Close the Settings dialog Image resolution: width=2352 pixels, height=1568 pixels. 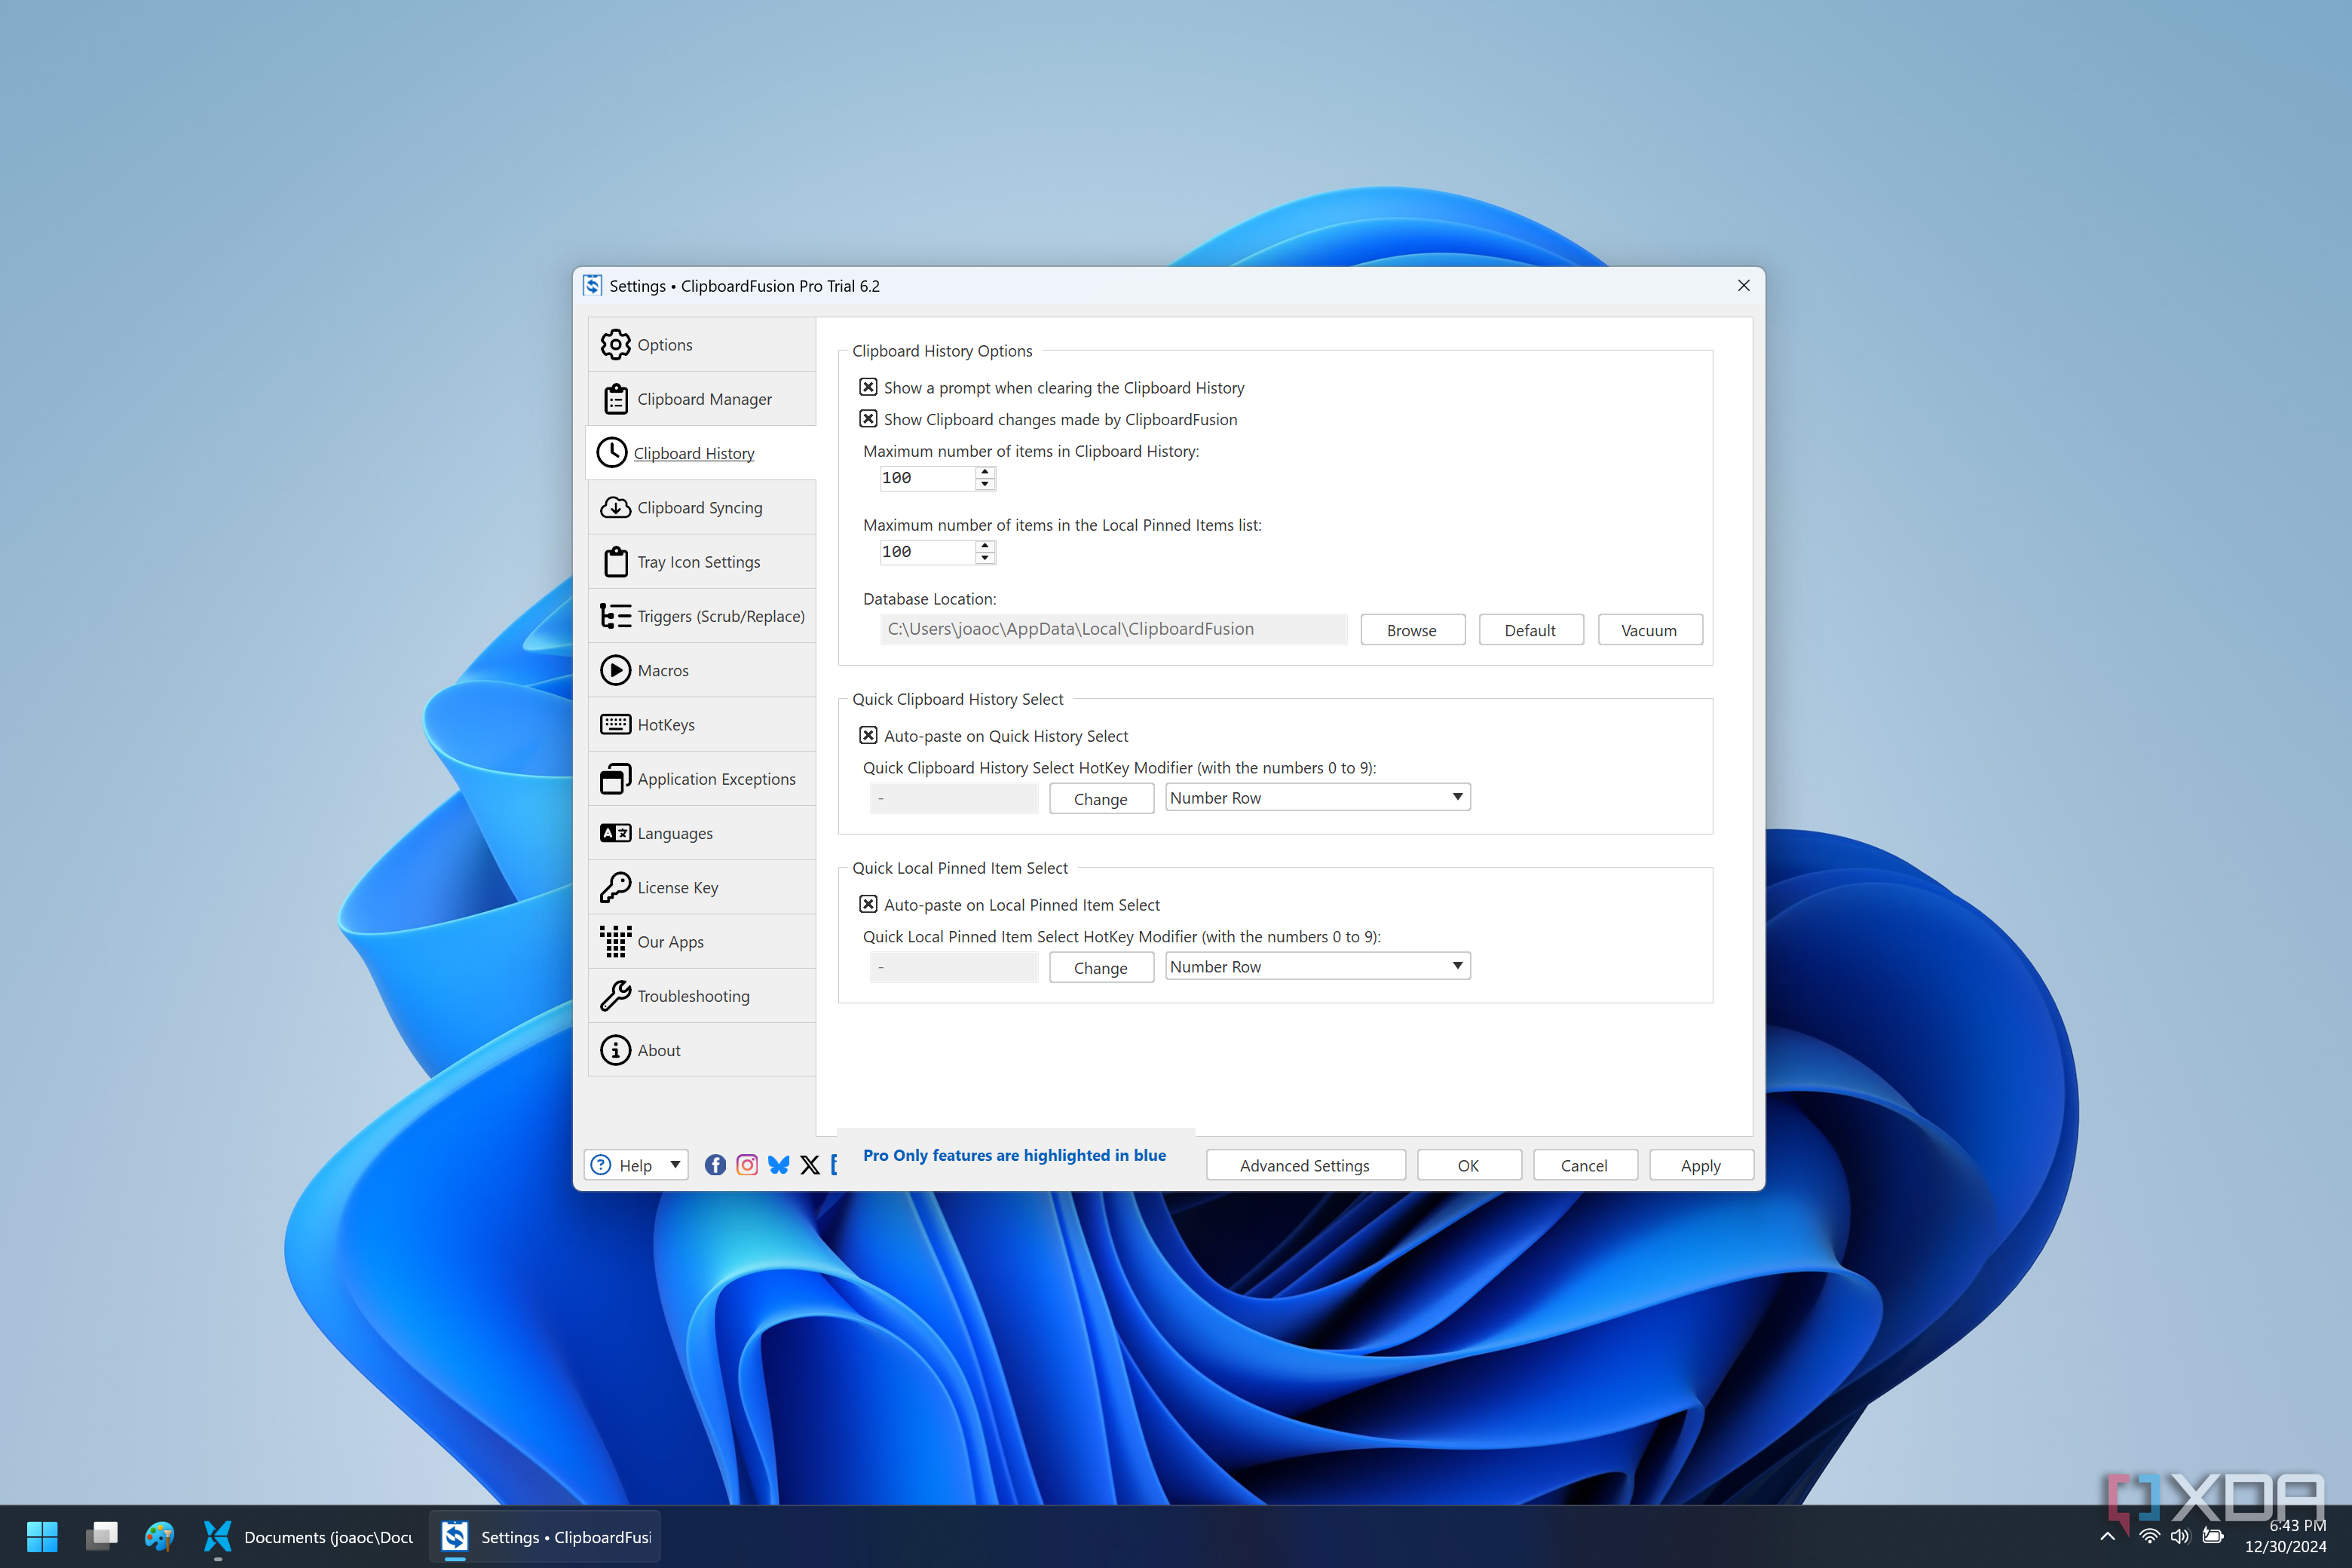[1744, 286]
